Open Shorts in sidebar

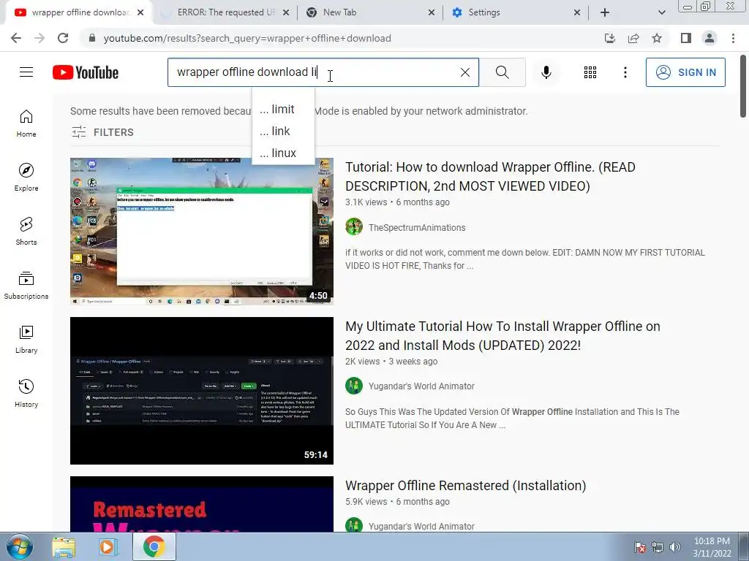click(26, 232)
